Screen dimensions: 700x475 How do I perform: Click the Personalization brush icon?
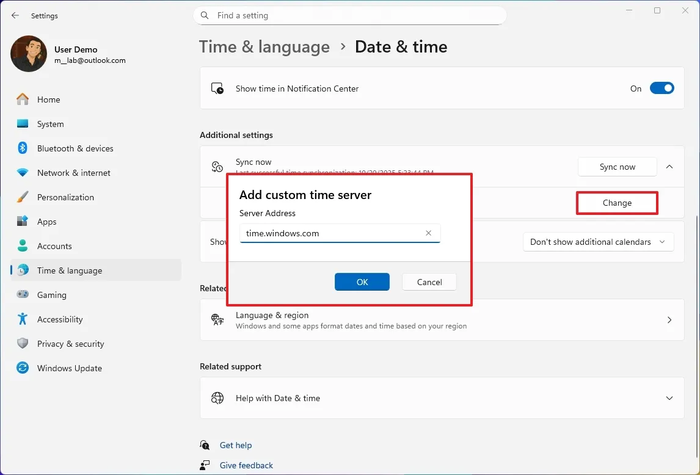coord(22,197)
